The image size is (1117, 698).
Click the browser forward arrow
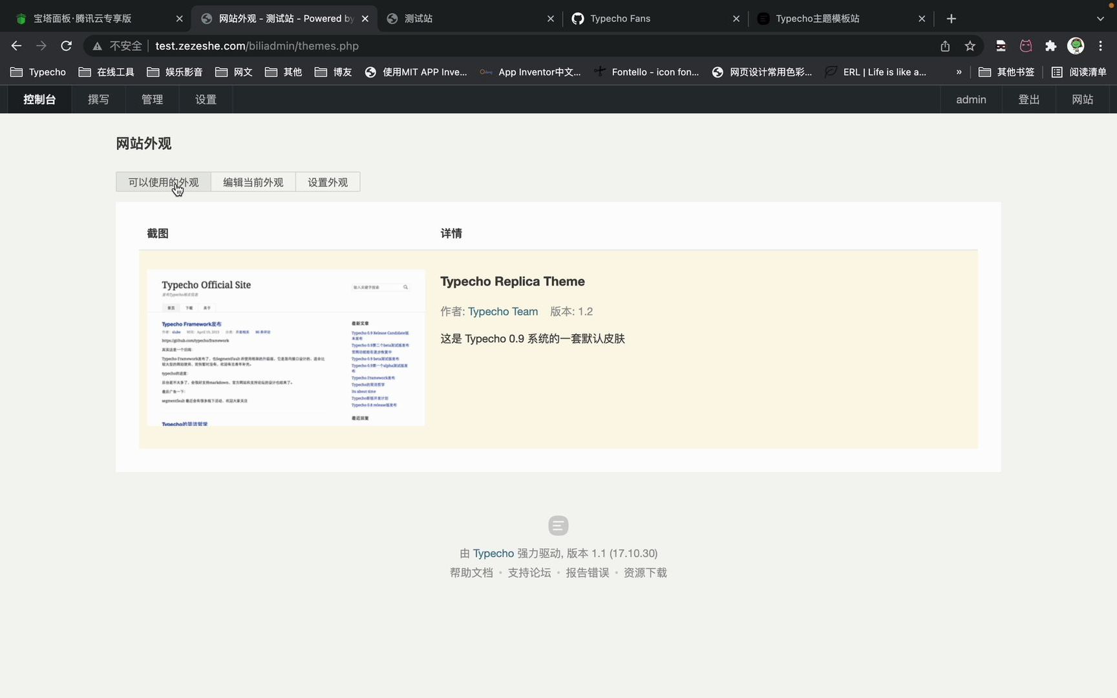(41, 46)
